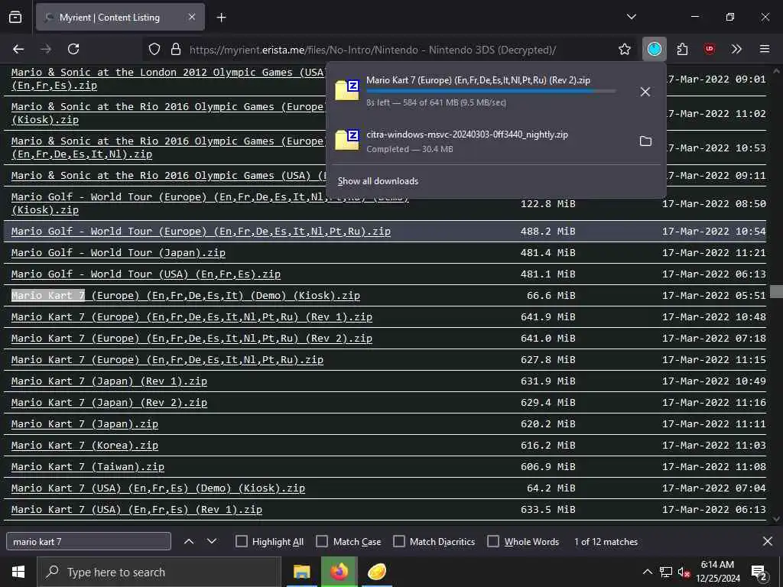783x587 pixels.
Task: Open Mario Kart 7 (Japan) (Rev 2).zip link
Action: tap(109, 403)
